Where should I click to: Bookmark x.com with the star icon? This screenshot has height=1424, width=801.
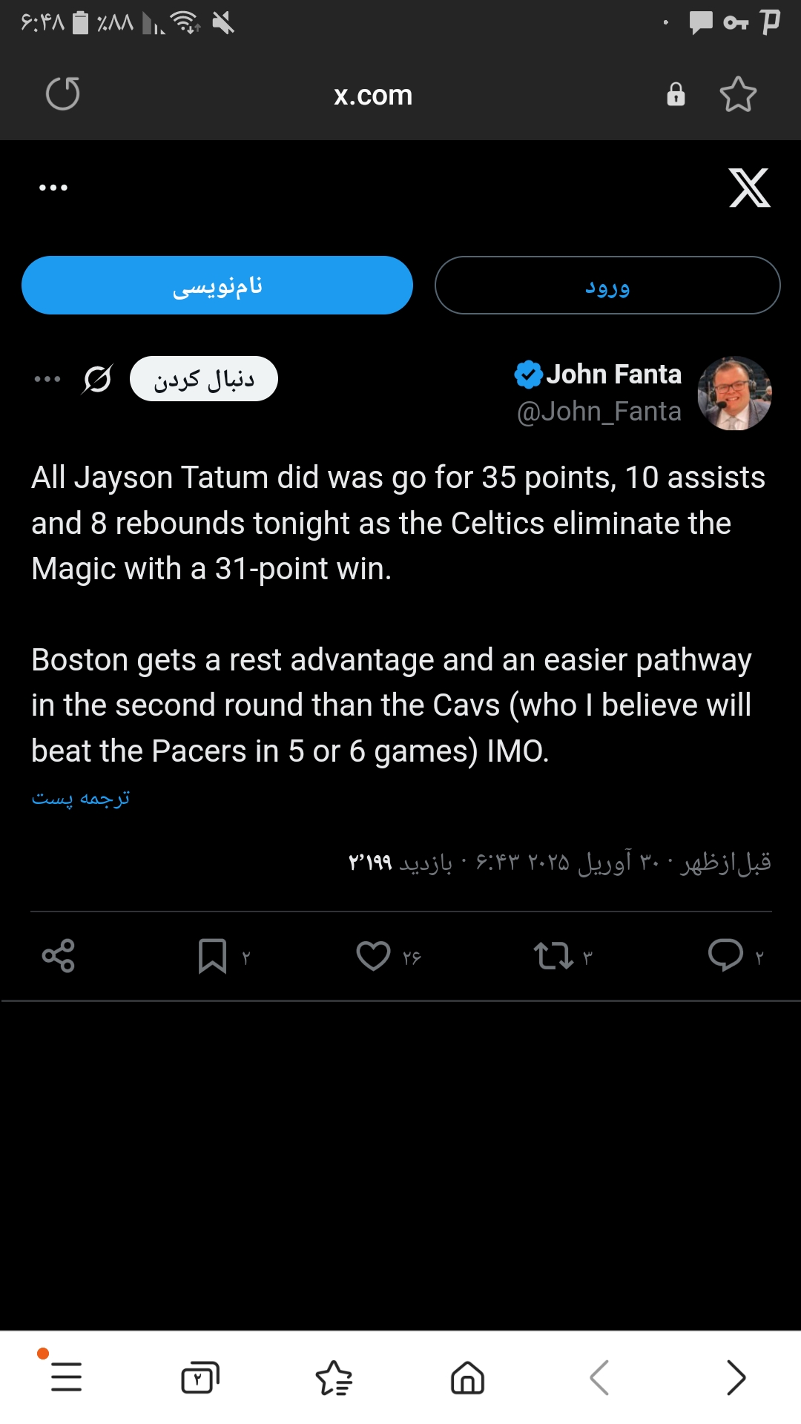click(738, 94)
